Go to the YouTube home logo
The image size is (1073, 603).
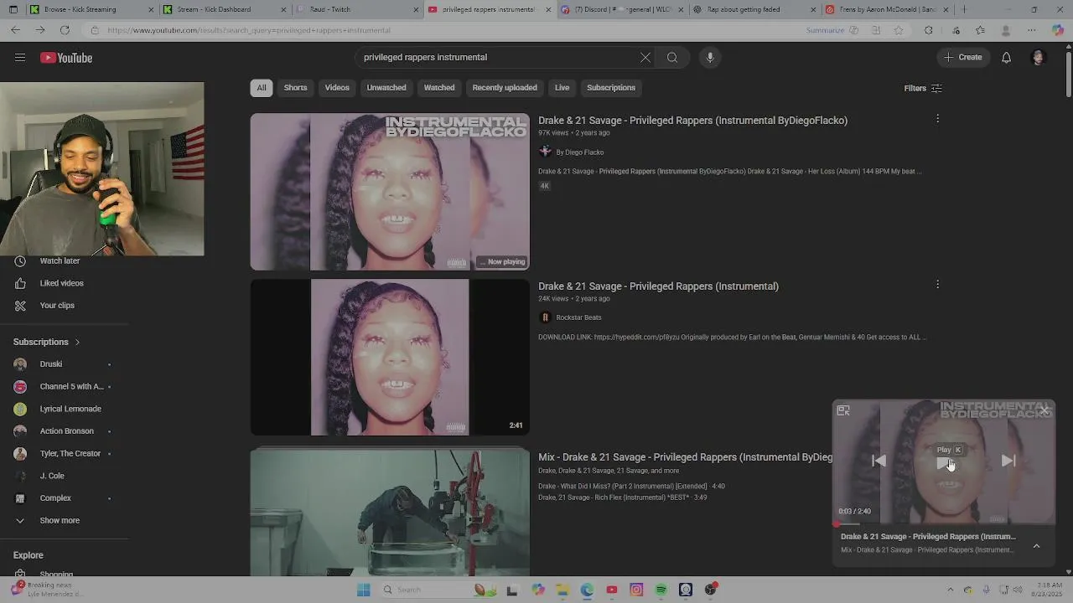coord(66,58)
